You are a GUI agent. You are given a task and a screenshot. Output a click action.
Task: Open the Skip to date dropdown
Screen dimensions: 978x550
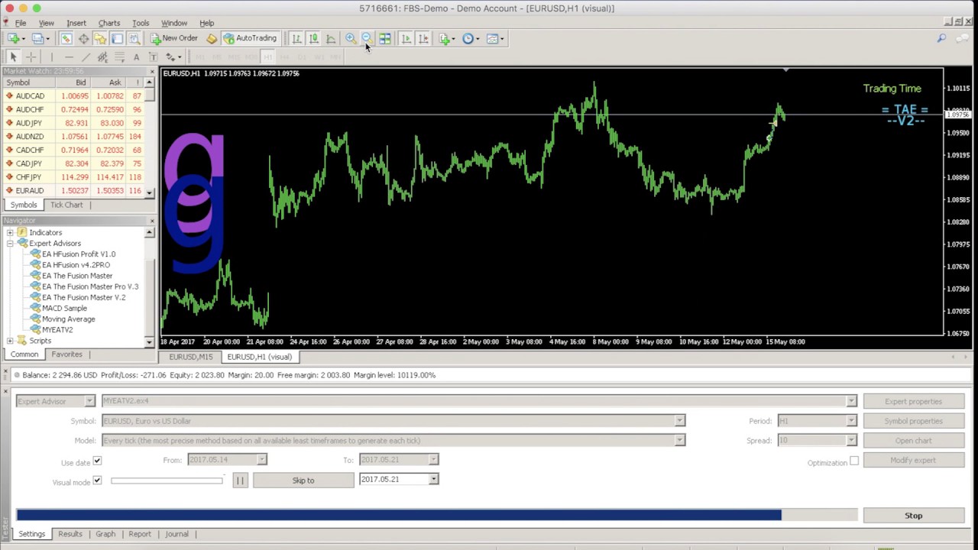pyautogui.click(x=433, y=479)
